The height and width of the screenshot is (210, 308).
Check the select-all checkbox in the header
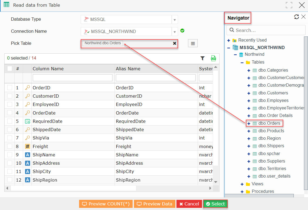pos(10,69)
